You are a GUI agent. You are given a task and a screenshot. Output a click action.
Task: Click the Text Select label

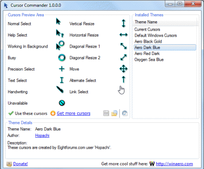click(17, 80)
